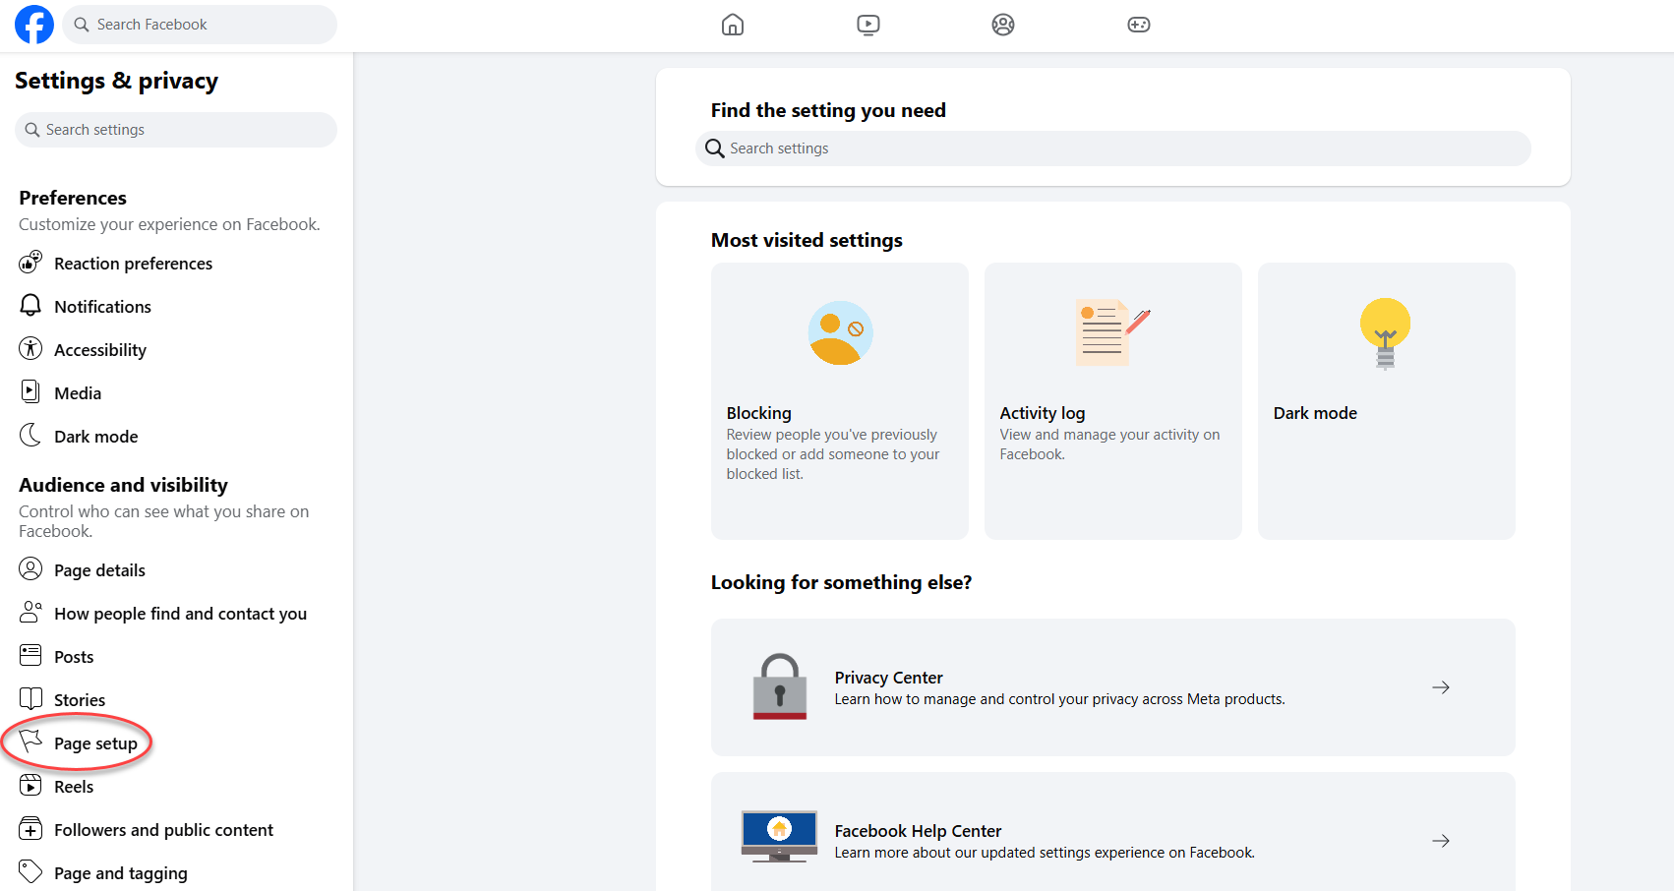The image size is (1674, 891).
Task: Click the Settings & privacy title
Action: (x=116, y=81)
